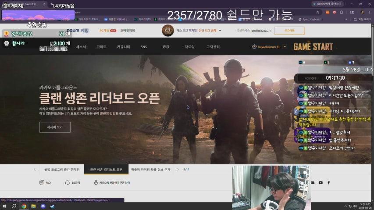Open the SNS menu

click(143, 47)
